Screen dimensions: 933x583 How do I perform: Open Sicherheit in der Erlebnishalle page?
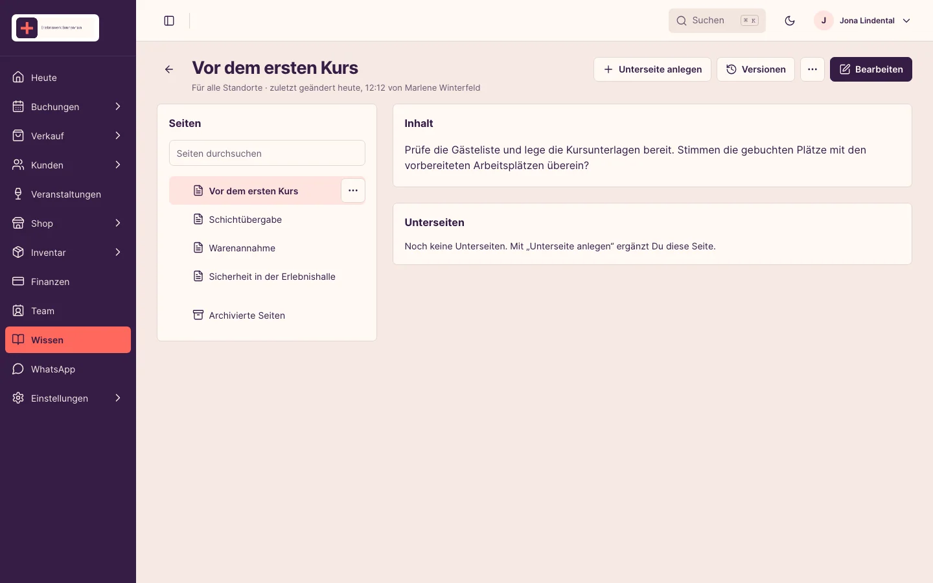tap(267, 277)
